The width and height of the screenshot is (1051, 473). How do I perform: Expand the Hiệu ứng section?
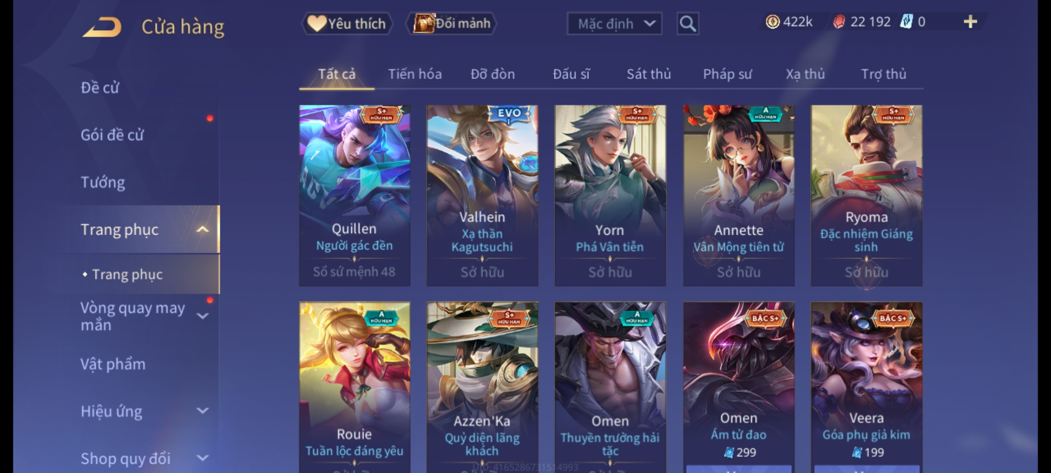click(202, 411)
